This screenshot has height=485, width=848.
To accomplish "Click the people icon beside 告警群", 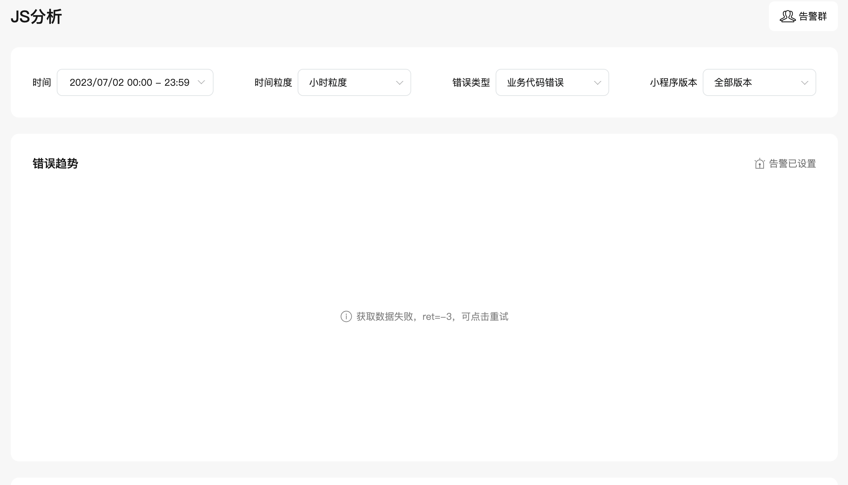I will [x=788, y=16].
